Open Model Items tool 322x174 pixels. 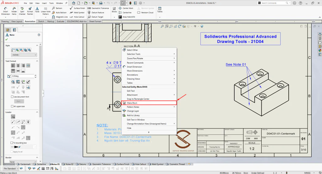(14, 11)
